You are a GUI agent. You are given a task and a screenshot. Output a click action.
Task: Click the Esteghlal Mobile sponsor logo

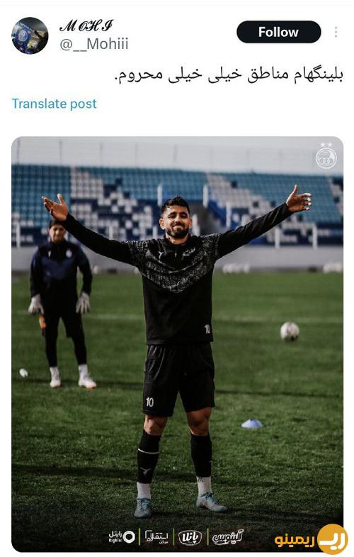(156, 536)
